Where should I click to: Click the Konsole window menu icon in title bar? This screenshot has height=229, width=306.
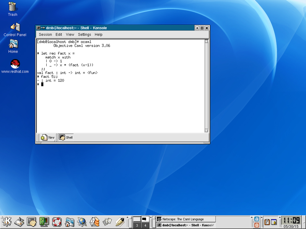pyautogui.click(x=38, y=28)
